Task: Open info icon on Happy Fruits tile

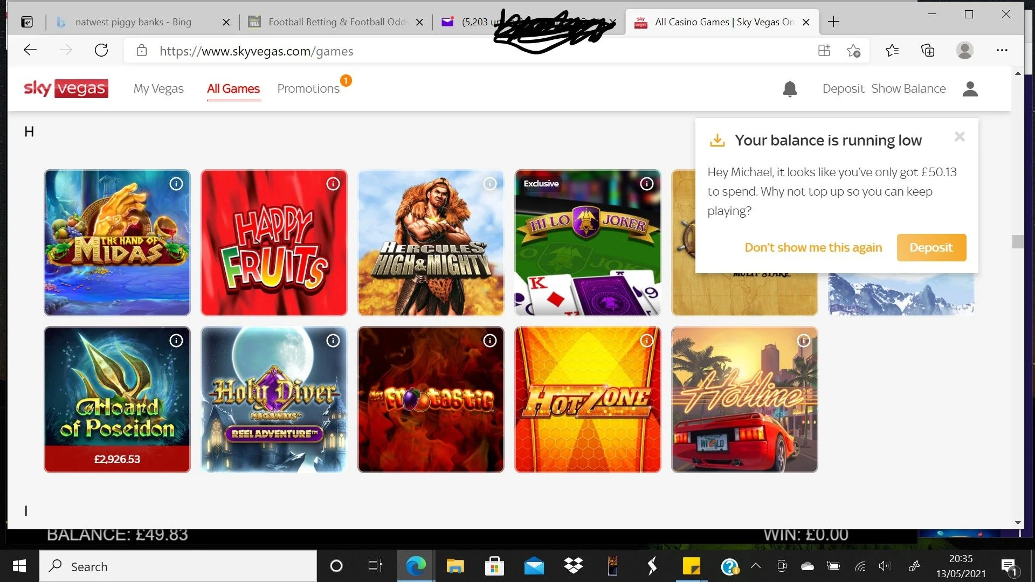Action: pos(333,184)
